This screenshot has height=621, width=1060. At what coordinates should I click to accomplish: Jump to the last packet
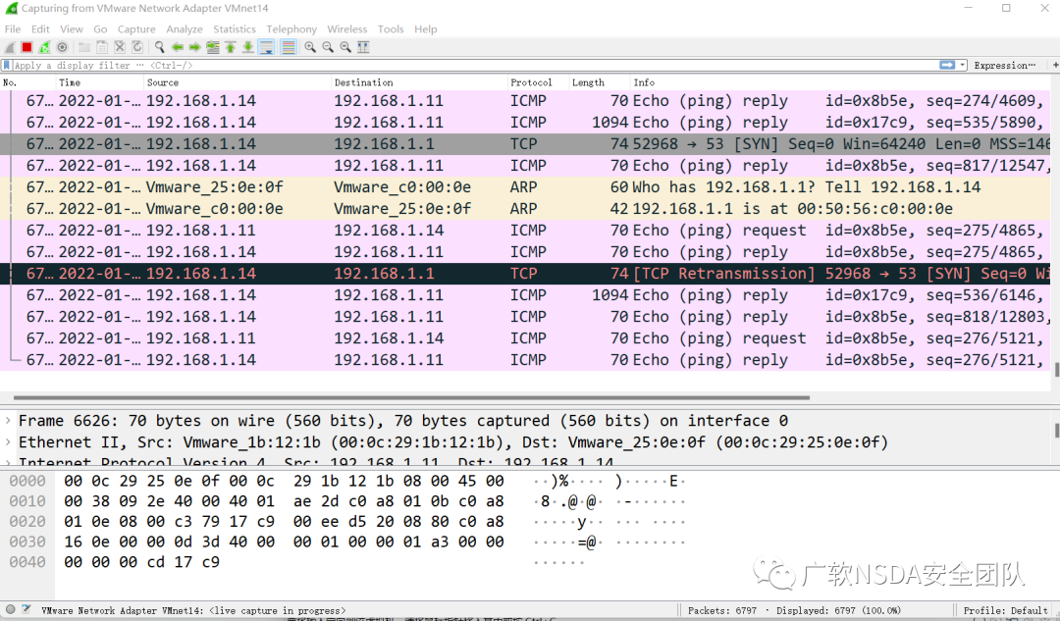coord(248,47)
